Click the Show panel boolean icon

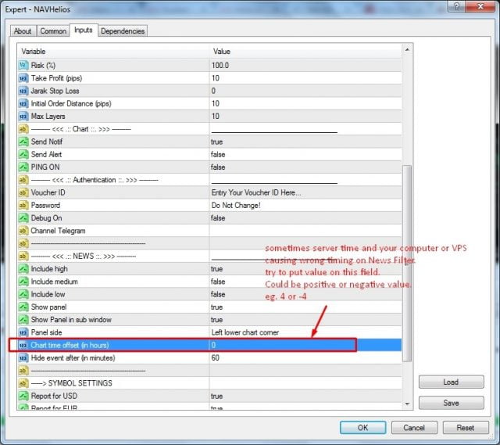pyautogui.click(x=23, y=307)
